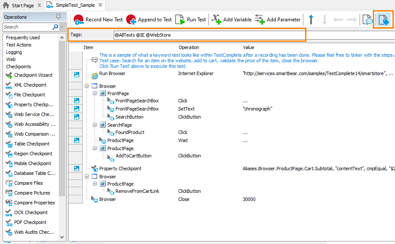395x244 pixels.
Task: Select Web Accessibility checkpoint operation
Action: (31, 124)
